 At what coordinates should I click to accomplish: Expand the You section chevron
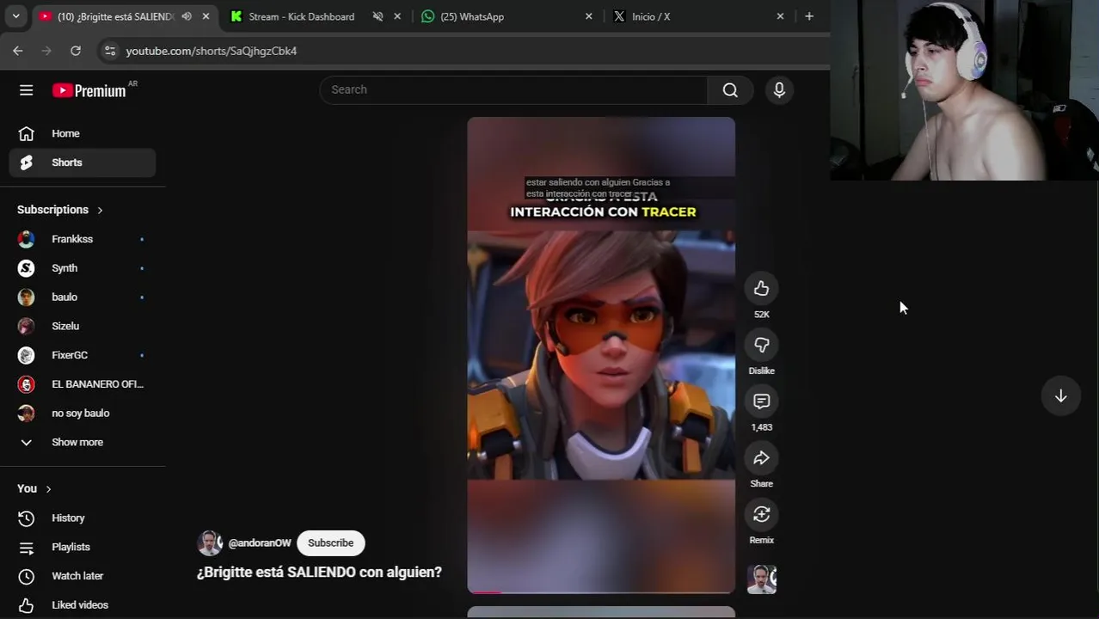[48, 488]
